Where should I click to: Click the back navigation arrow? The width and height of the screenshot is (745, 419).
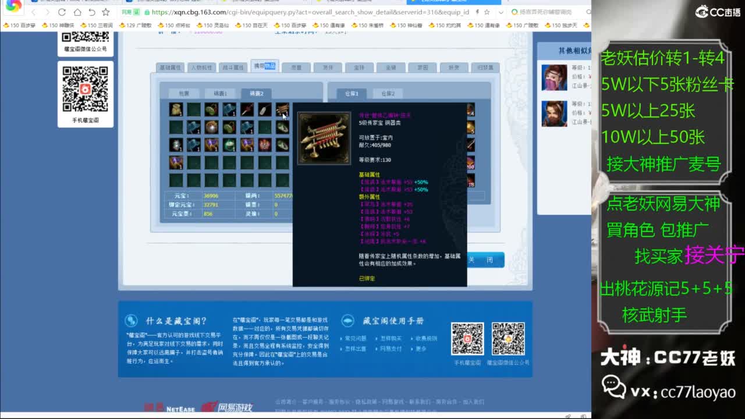point(34,12)
